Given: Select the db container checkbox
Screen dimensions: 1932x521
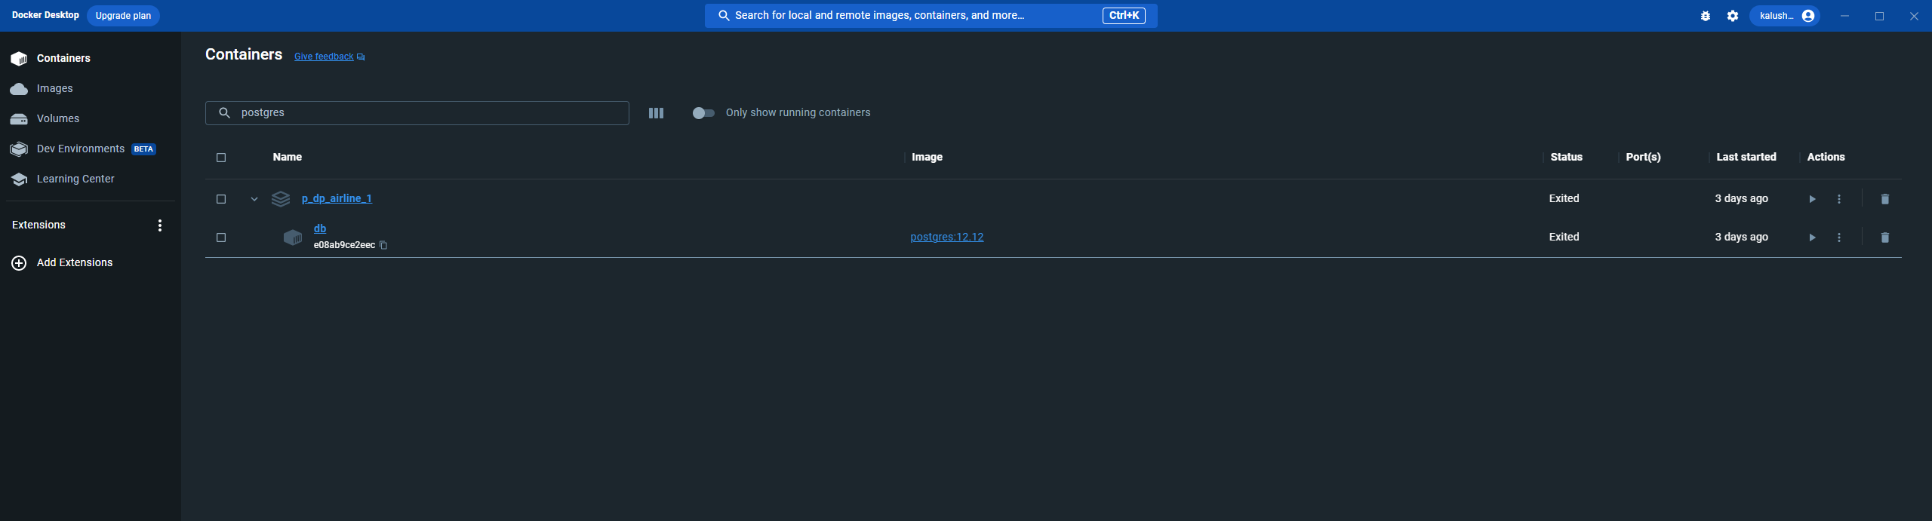Looking at the screenshot, I should [221, 238].
